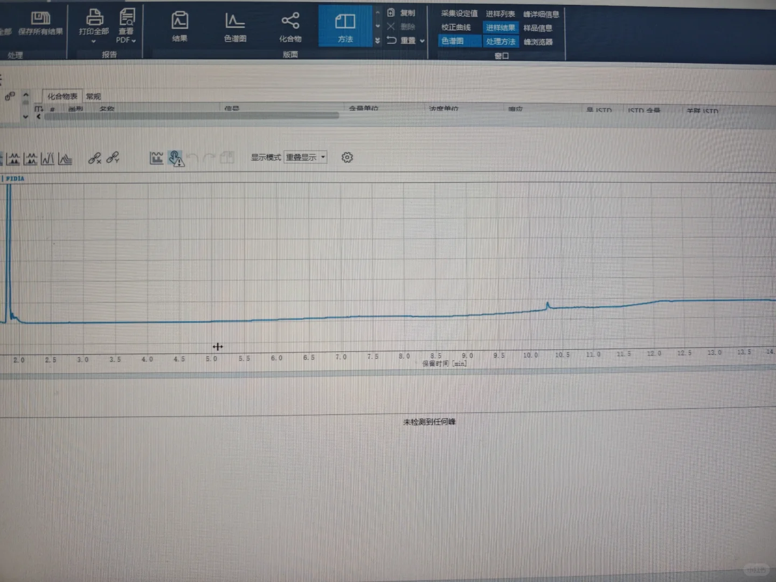Toggle the manual integration warning icon

point(176,158)
